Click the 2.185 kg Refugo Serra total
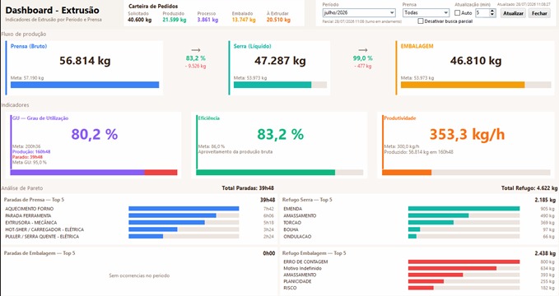559x296 pixels. point(545,200)
